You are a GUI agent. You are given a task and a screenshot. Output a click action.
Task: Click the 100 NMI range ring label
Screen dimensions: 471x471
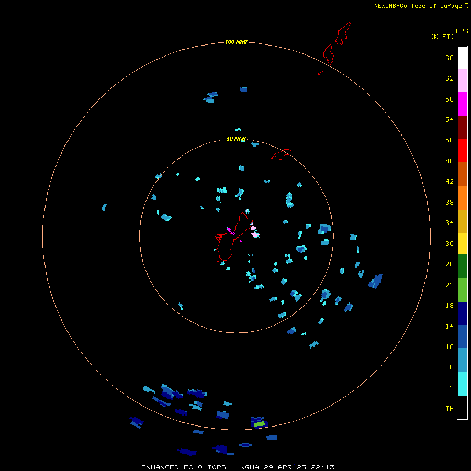coord(236,42)
